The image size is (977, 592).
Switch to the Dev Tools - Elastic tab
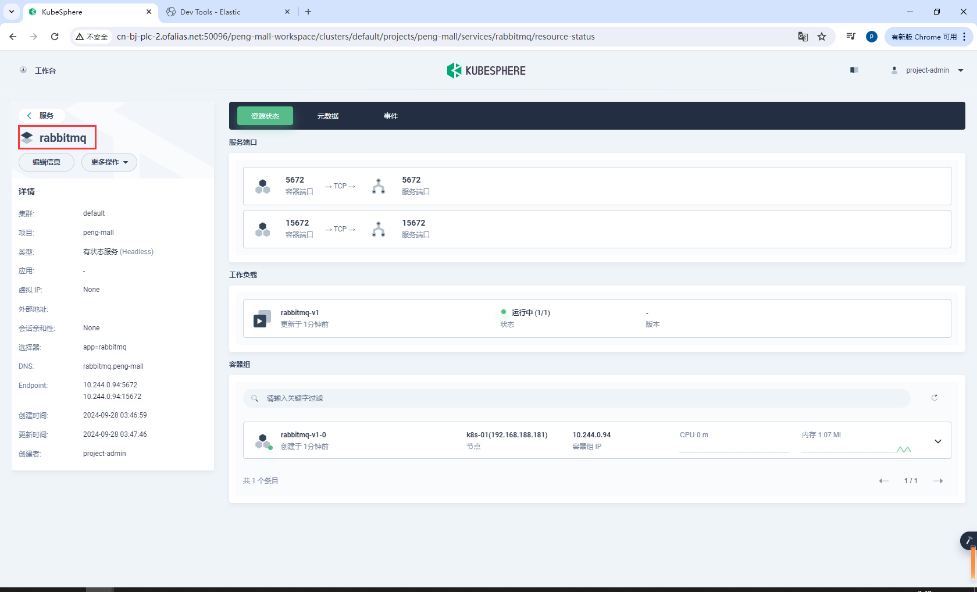(227, 12)
